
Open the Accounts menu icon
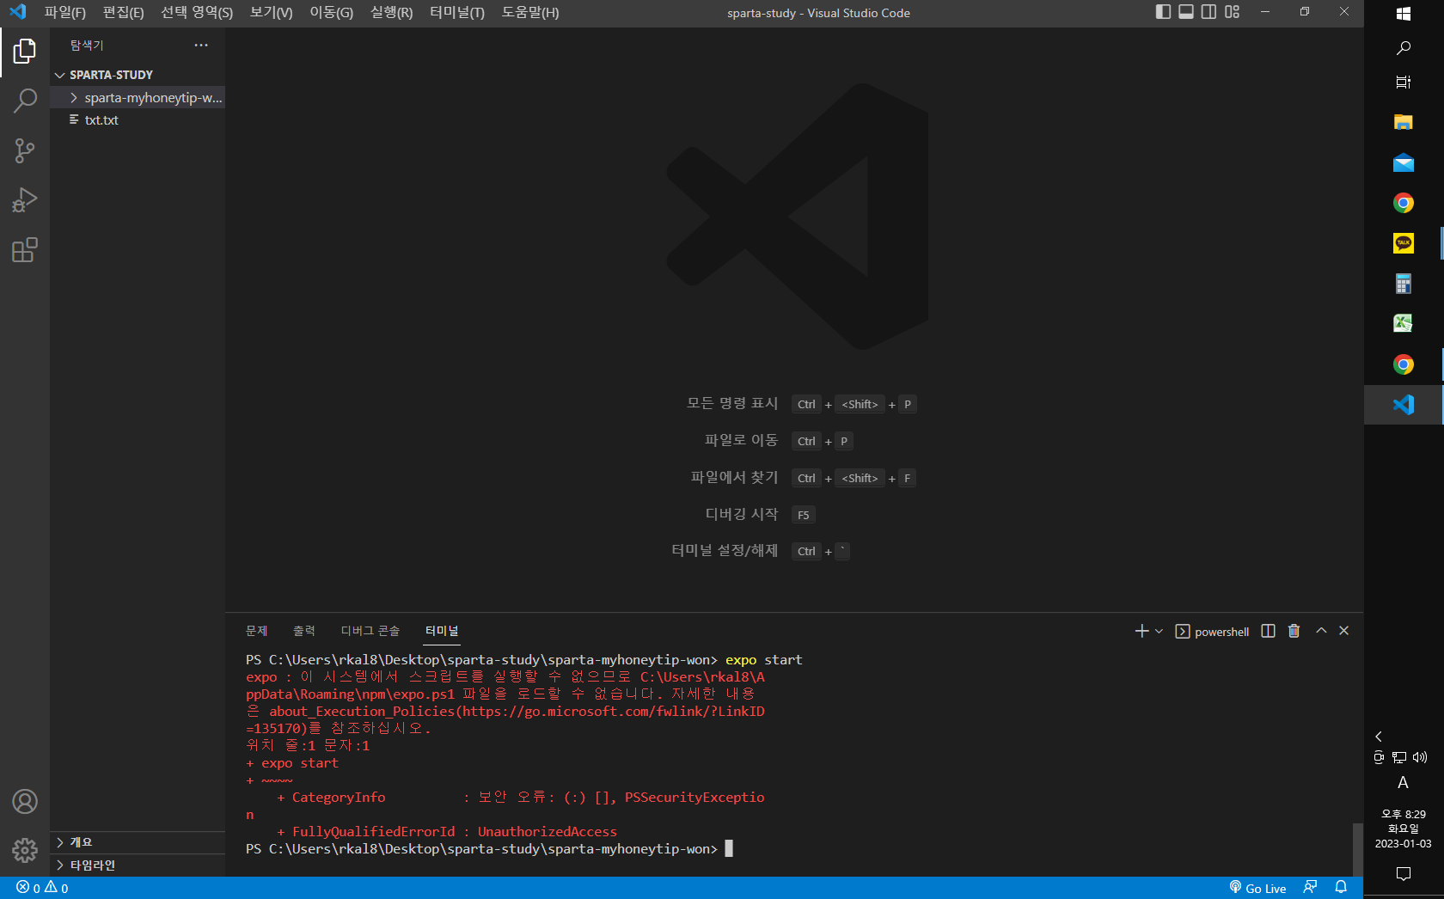tap(25, 801)
